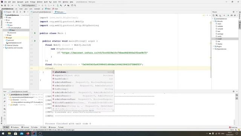Choose adminPeers() completion suggestion
The height and width of the screenshot is (136, 241).
pos(83,96)
